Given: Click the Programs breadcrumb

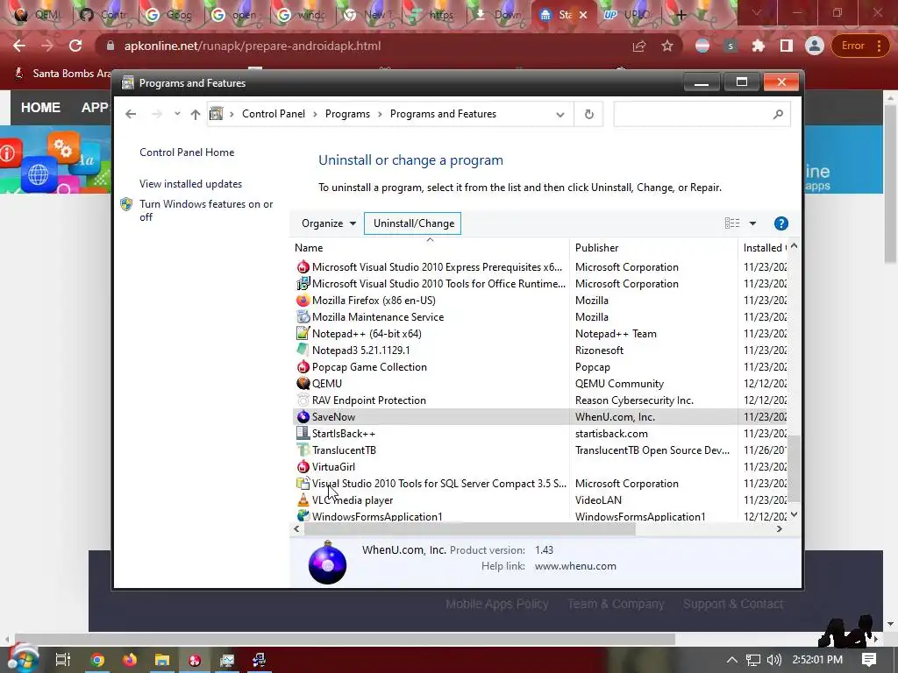Looking at the screenshot, I should pos(347,114).
